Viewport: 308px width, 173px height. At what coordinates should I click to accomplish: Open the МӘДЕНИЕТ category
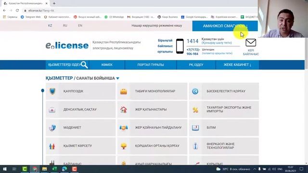click(81, 128)
